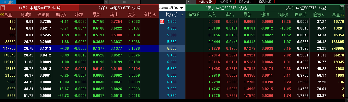Click the << arrows before 总量 on the call side

[2, 15]
